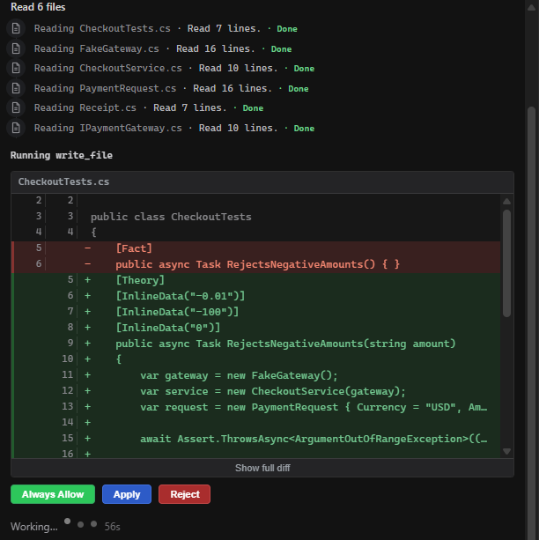Click the var service = new CheckoutService line

[x=255, y=391]
